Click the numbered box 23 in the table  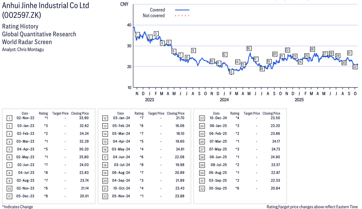point(201,118)
